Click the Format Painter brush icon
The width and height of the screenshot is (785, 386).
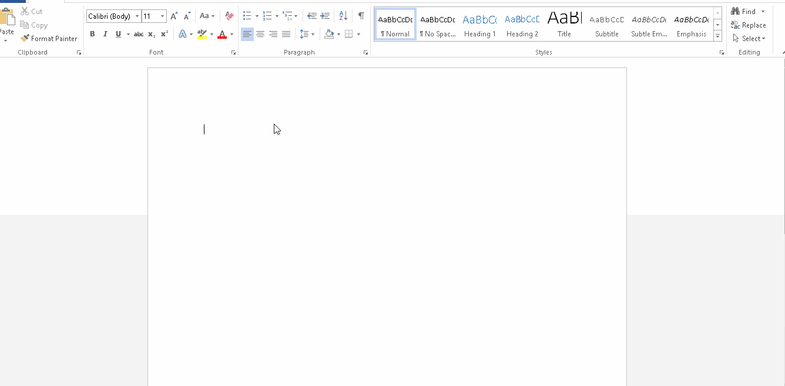25,39
